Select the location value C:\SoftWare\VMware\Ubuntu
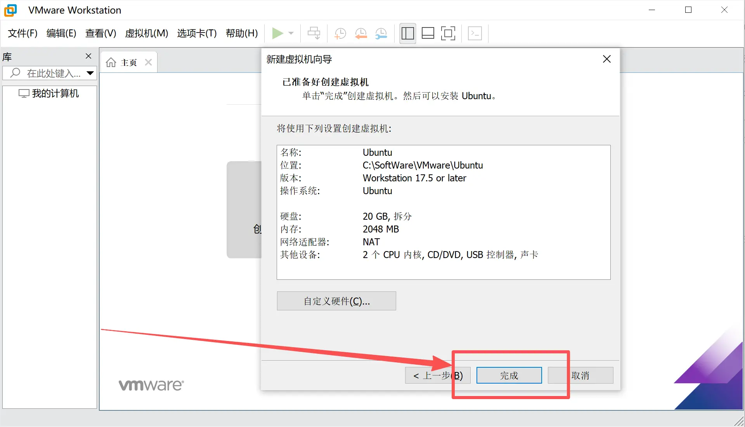The width and height of the screenshot is (745, 427). point(423,165)
